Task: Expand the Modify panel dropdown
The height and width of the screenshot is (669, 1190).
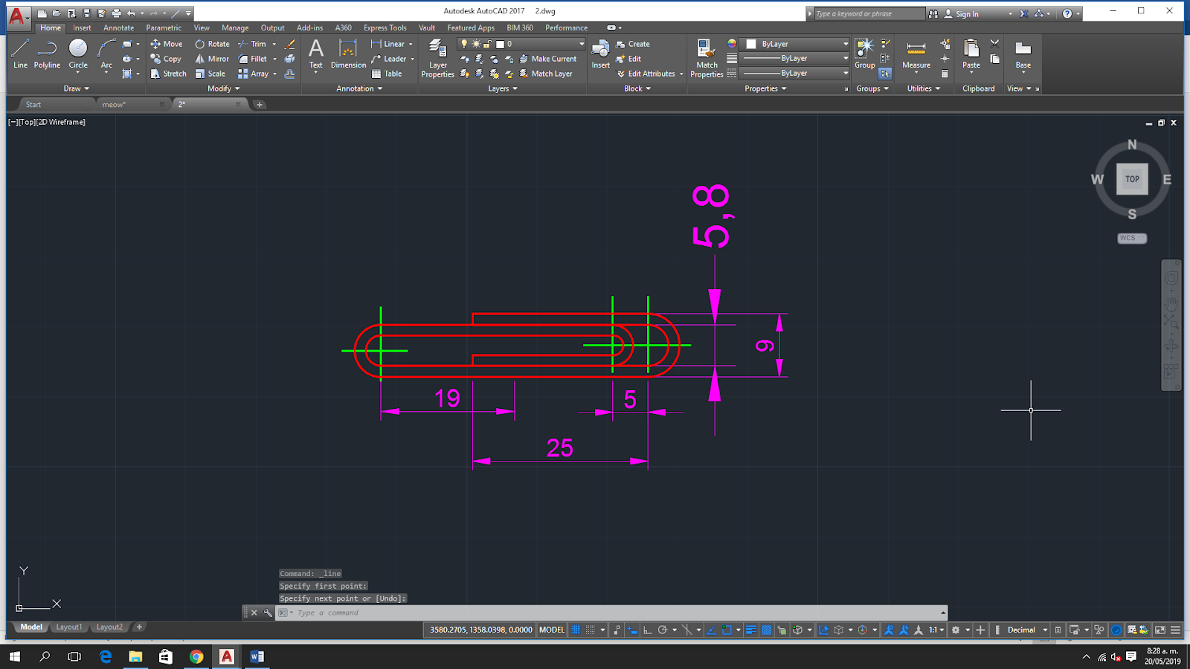Action: [x=222, y=88]
